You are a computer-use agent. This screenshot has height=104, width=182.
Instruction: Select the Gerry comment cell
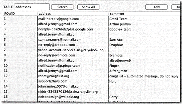click(144, 97)
